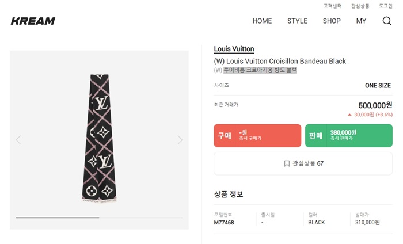Open 고객센터 customer center link
The height and width of the screenshot is (244, 403).
tap(332, 6)
